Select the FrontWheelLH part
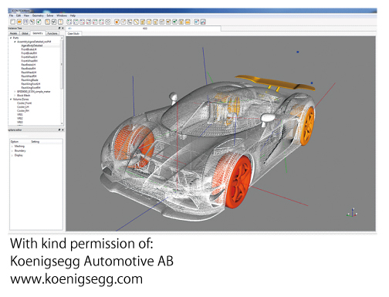This screenshot has width=389, height=297. point(29,57)
